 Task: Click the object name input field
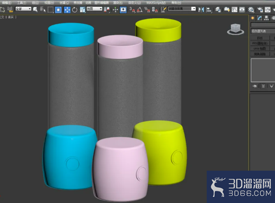point(263,25)
